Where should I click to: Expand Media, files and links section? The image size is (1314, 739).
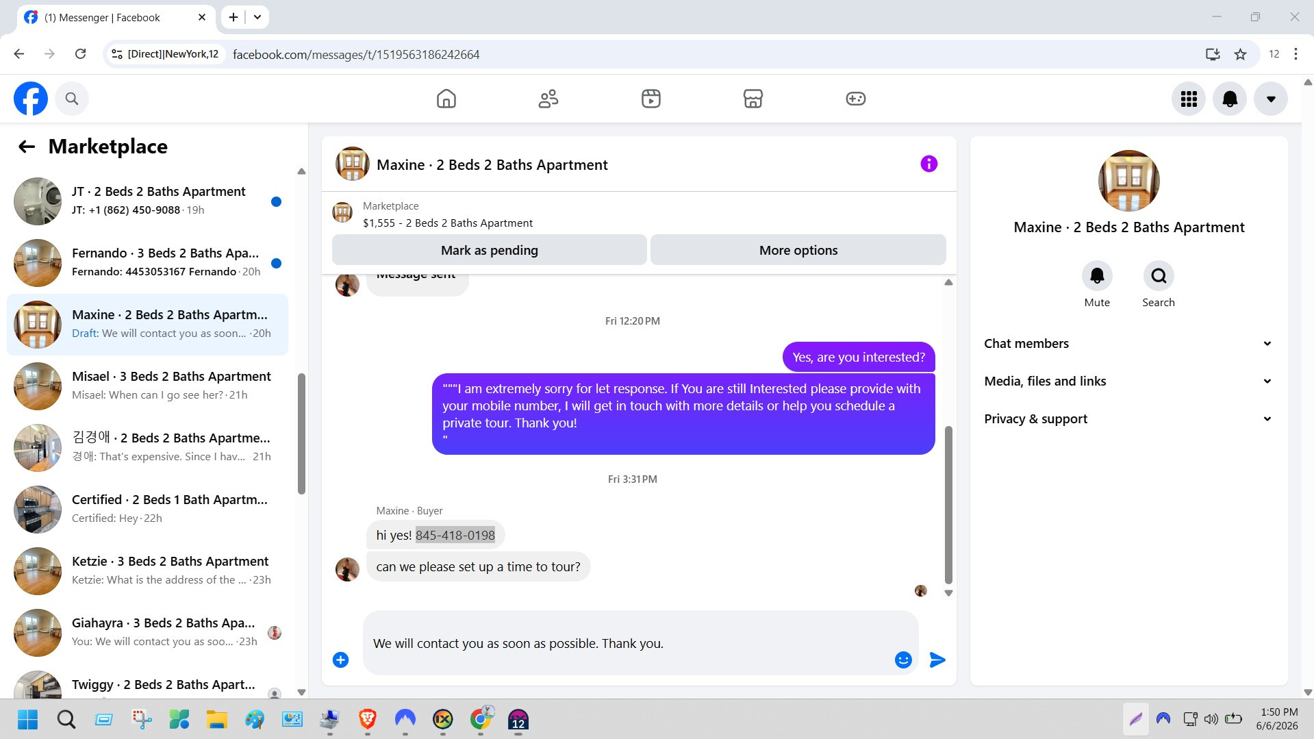[1128, 381]
